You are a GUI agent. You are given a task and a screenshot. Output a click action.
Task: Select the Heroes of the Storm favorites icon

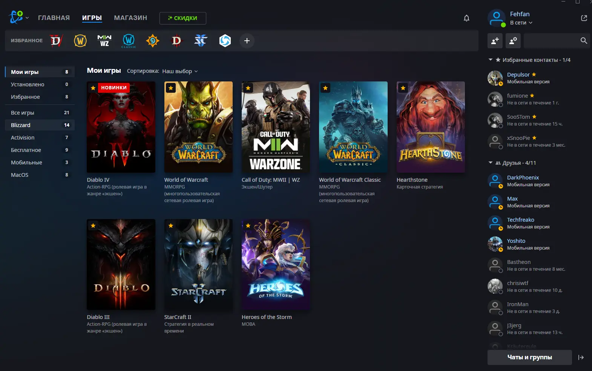point(225,41)
